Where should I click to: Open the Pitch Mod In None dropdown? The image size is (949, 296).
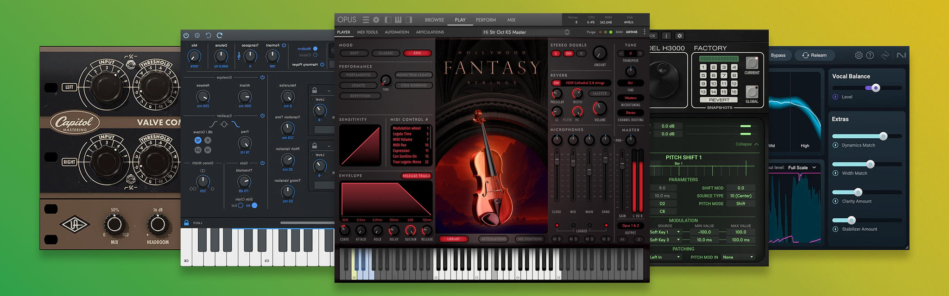(x=738, y=257)
